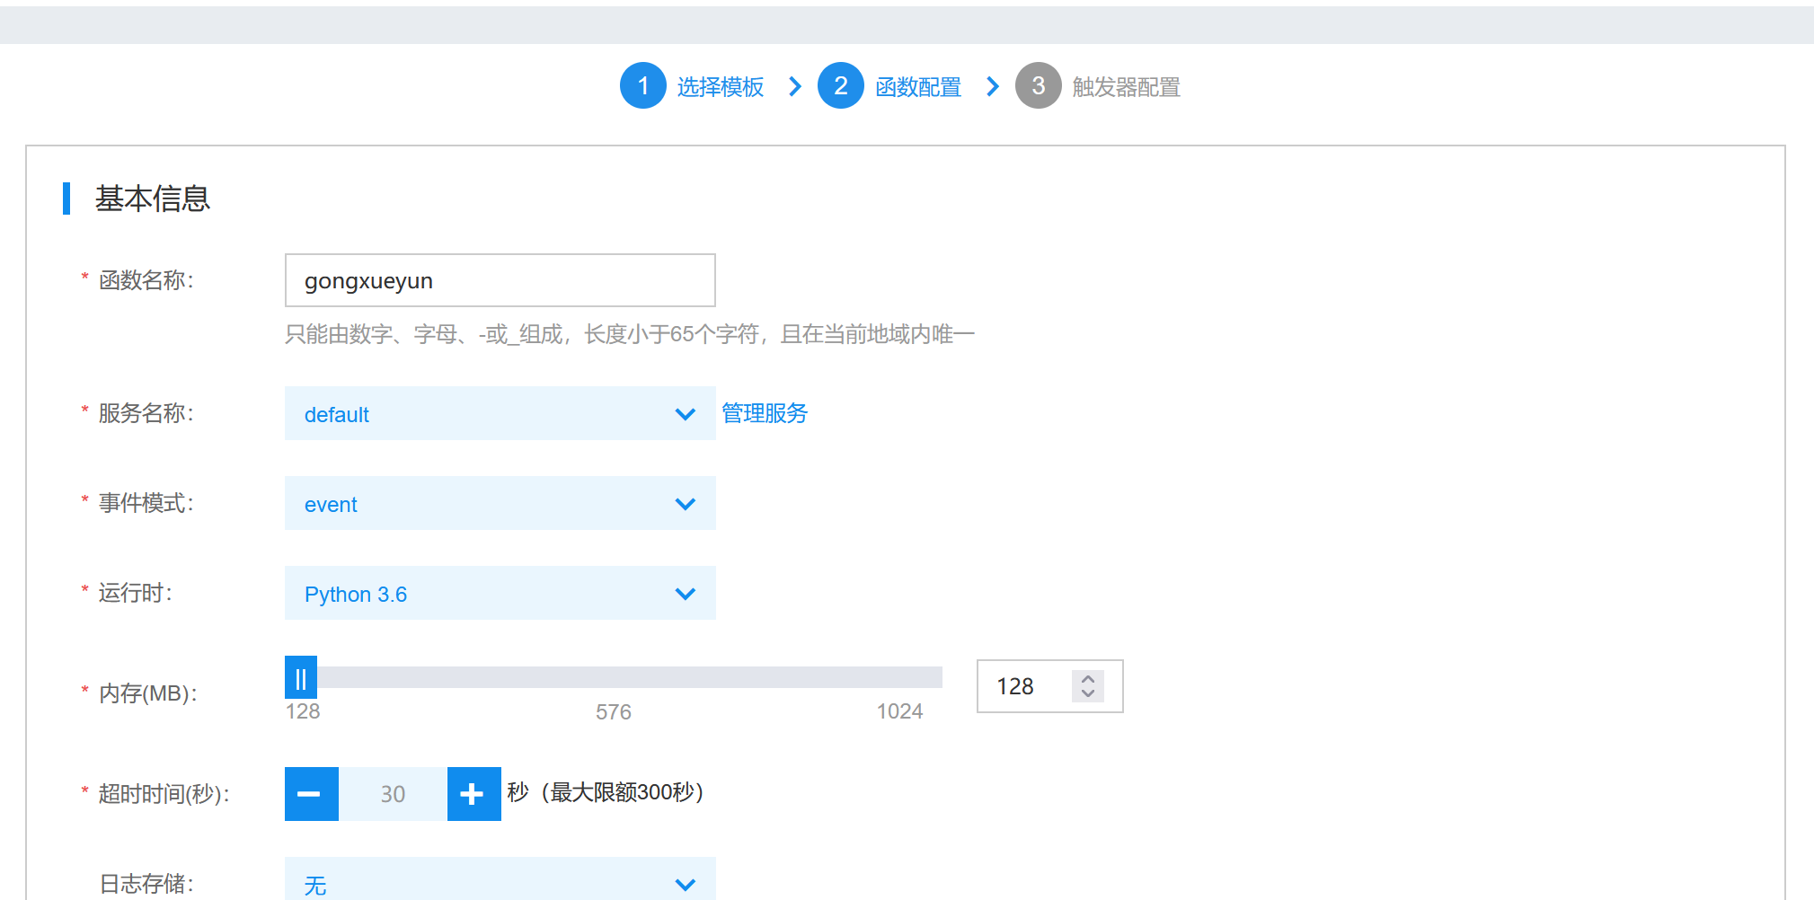
Task: Select the 函数配置 step label
Action: click(x=917, y=87)
